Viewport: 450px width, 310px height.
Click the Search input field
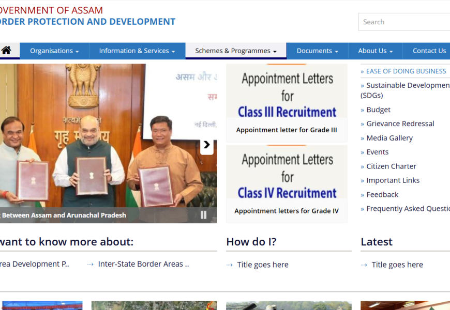pyautogui.click(x=403, y=22)
